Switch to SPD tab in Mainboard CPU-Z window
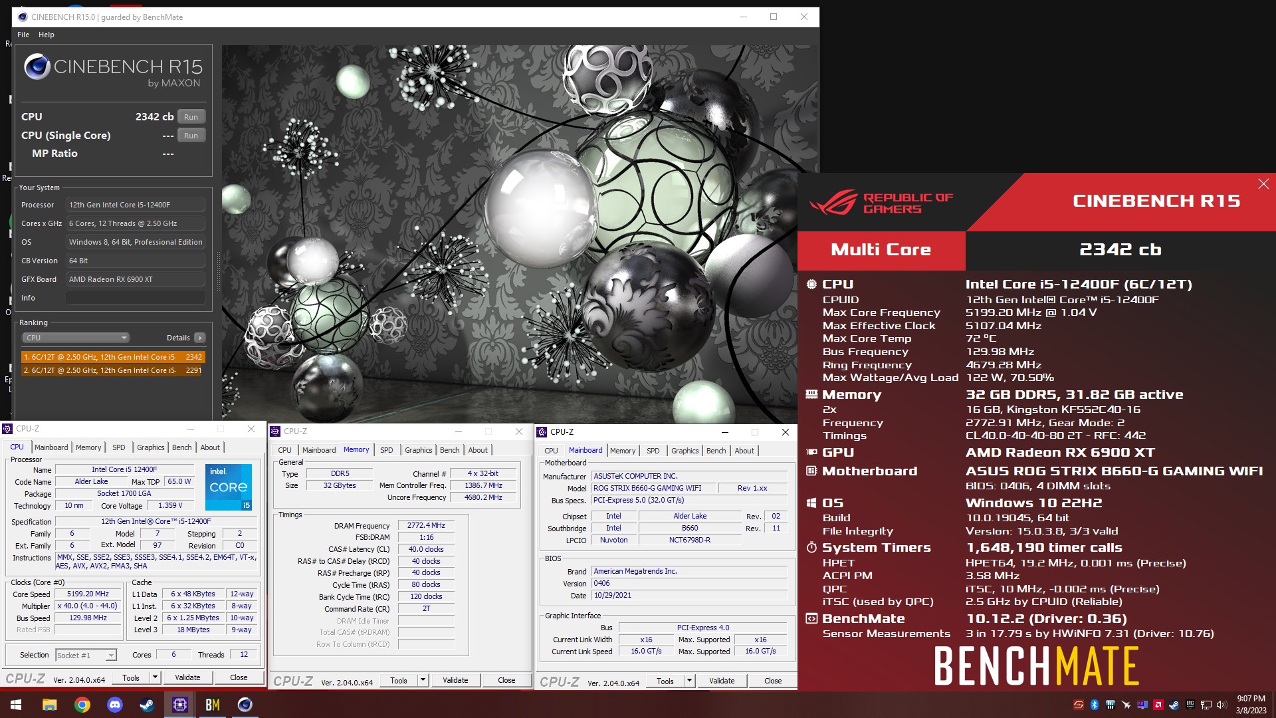The width and height of the screenshot is (1276, 718). point(653,451)
